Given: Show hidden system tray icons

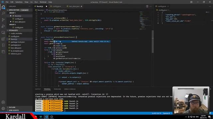Looking at the screenshot, I should point(186,117).
